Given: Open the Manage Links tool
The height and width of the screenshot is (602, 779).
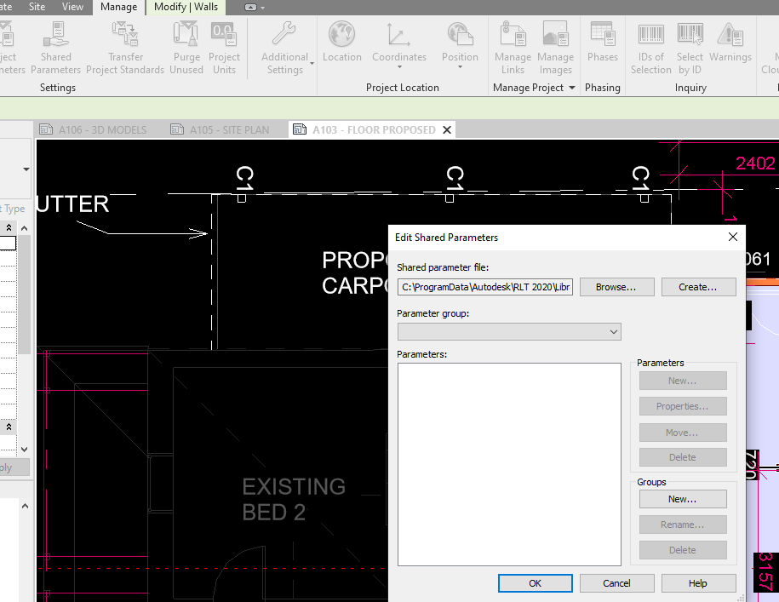Looking at the screenshot, I should (x=513, y=47).
